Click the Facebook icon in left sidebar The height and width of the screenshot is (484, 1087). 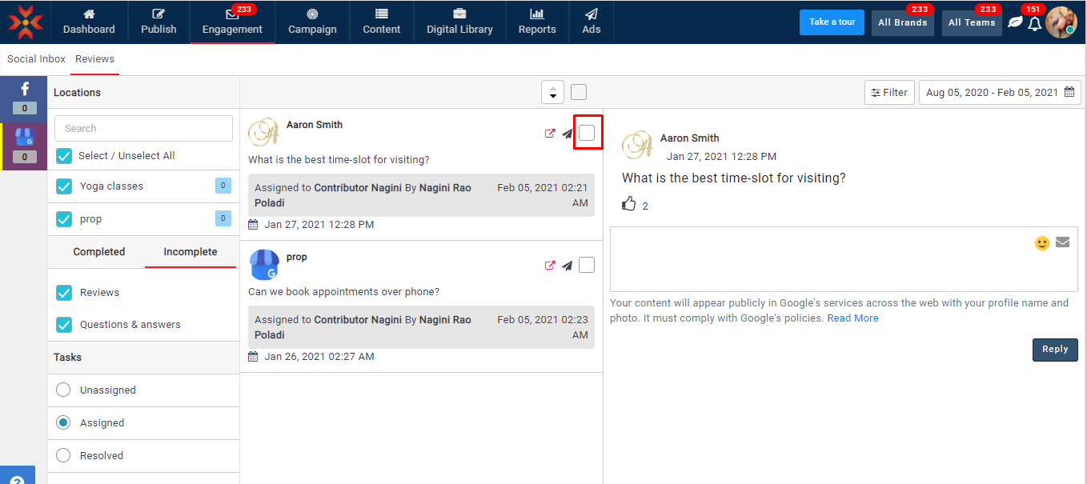[x=24, y=90]
